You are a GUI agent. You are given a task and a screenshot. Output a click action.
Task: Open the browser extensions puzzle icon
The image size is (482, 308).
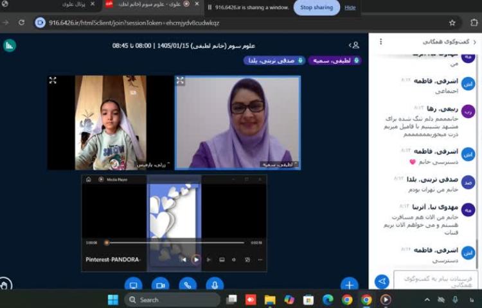[x=474, y=22]
